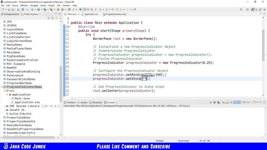This screenshot has width=267, height=150.
Task: Click the Smart Insert status bar entry
Action: (x=184, y=141)
